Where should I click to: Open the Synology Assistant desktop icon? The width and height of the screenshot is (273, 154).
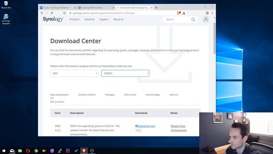tap(6, 19)
